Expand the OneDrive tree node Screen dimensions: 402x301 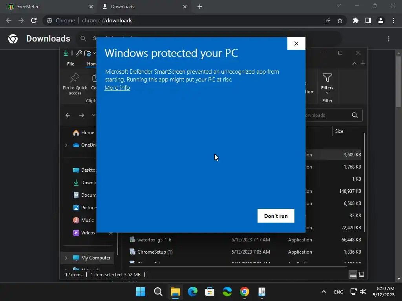66,145
